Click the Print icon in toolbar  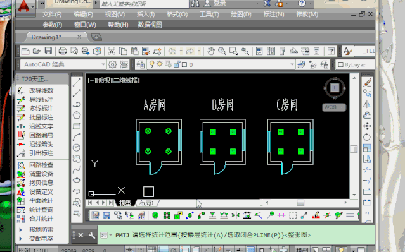(x=63, y=51)
